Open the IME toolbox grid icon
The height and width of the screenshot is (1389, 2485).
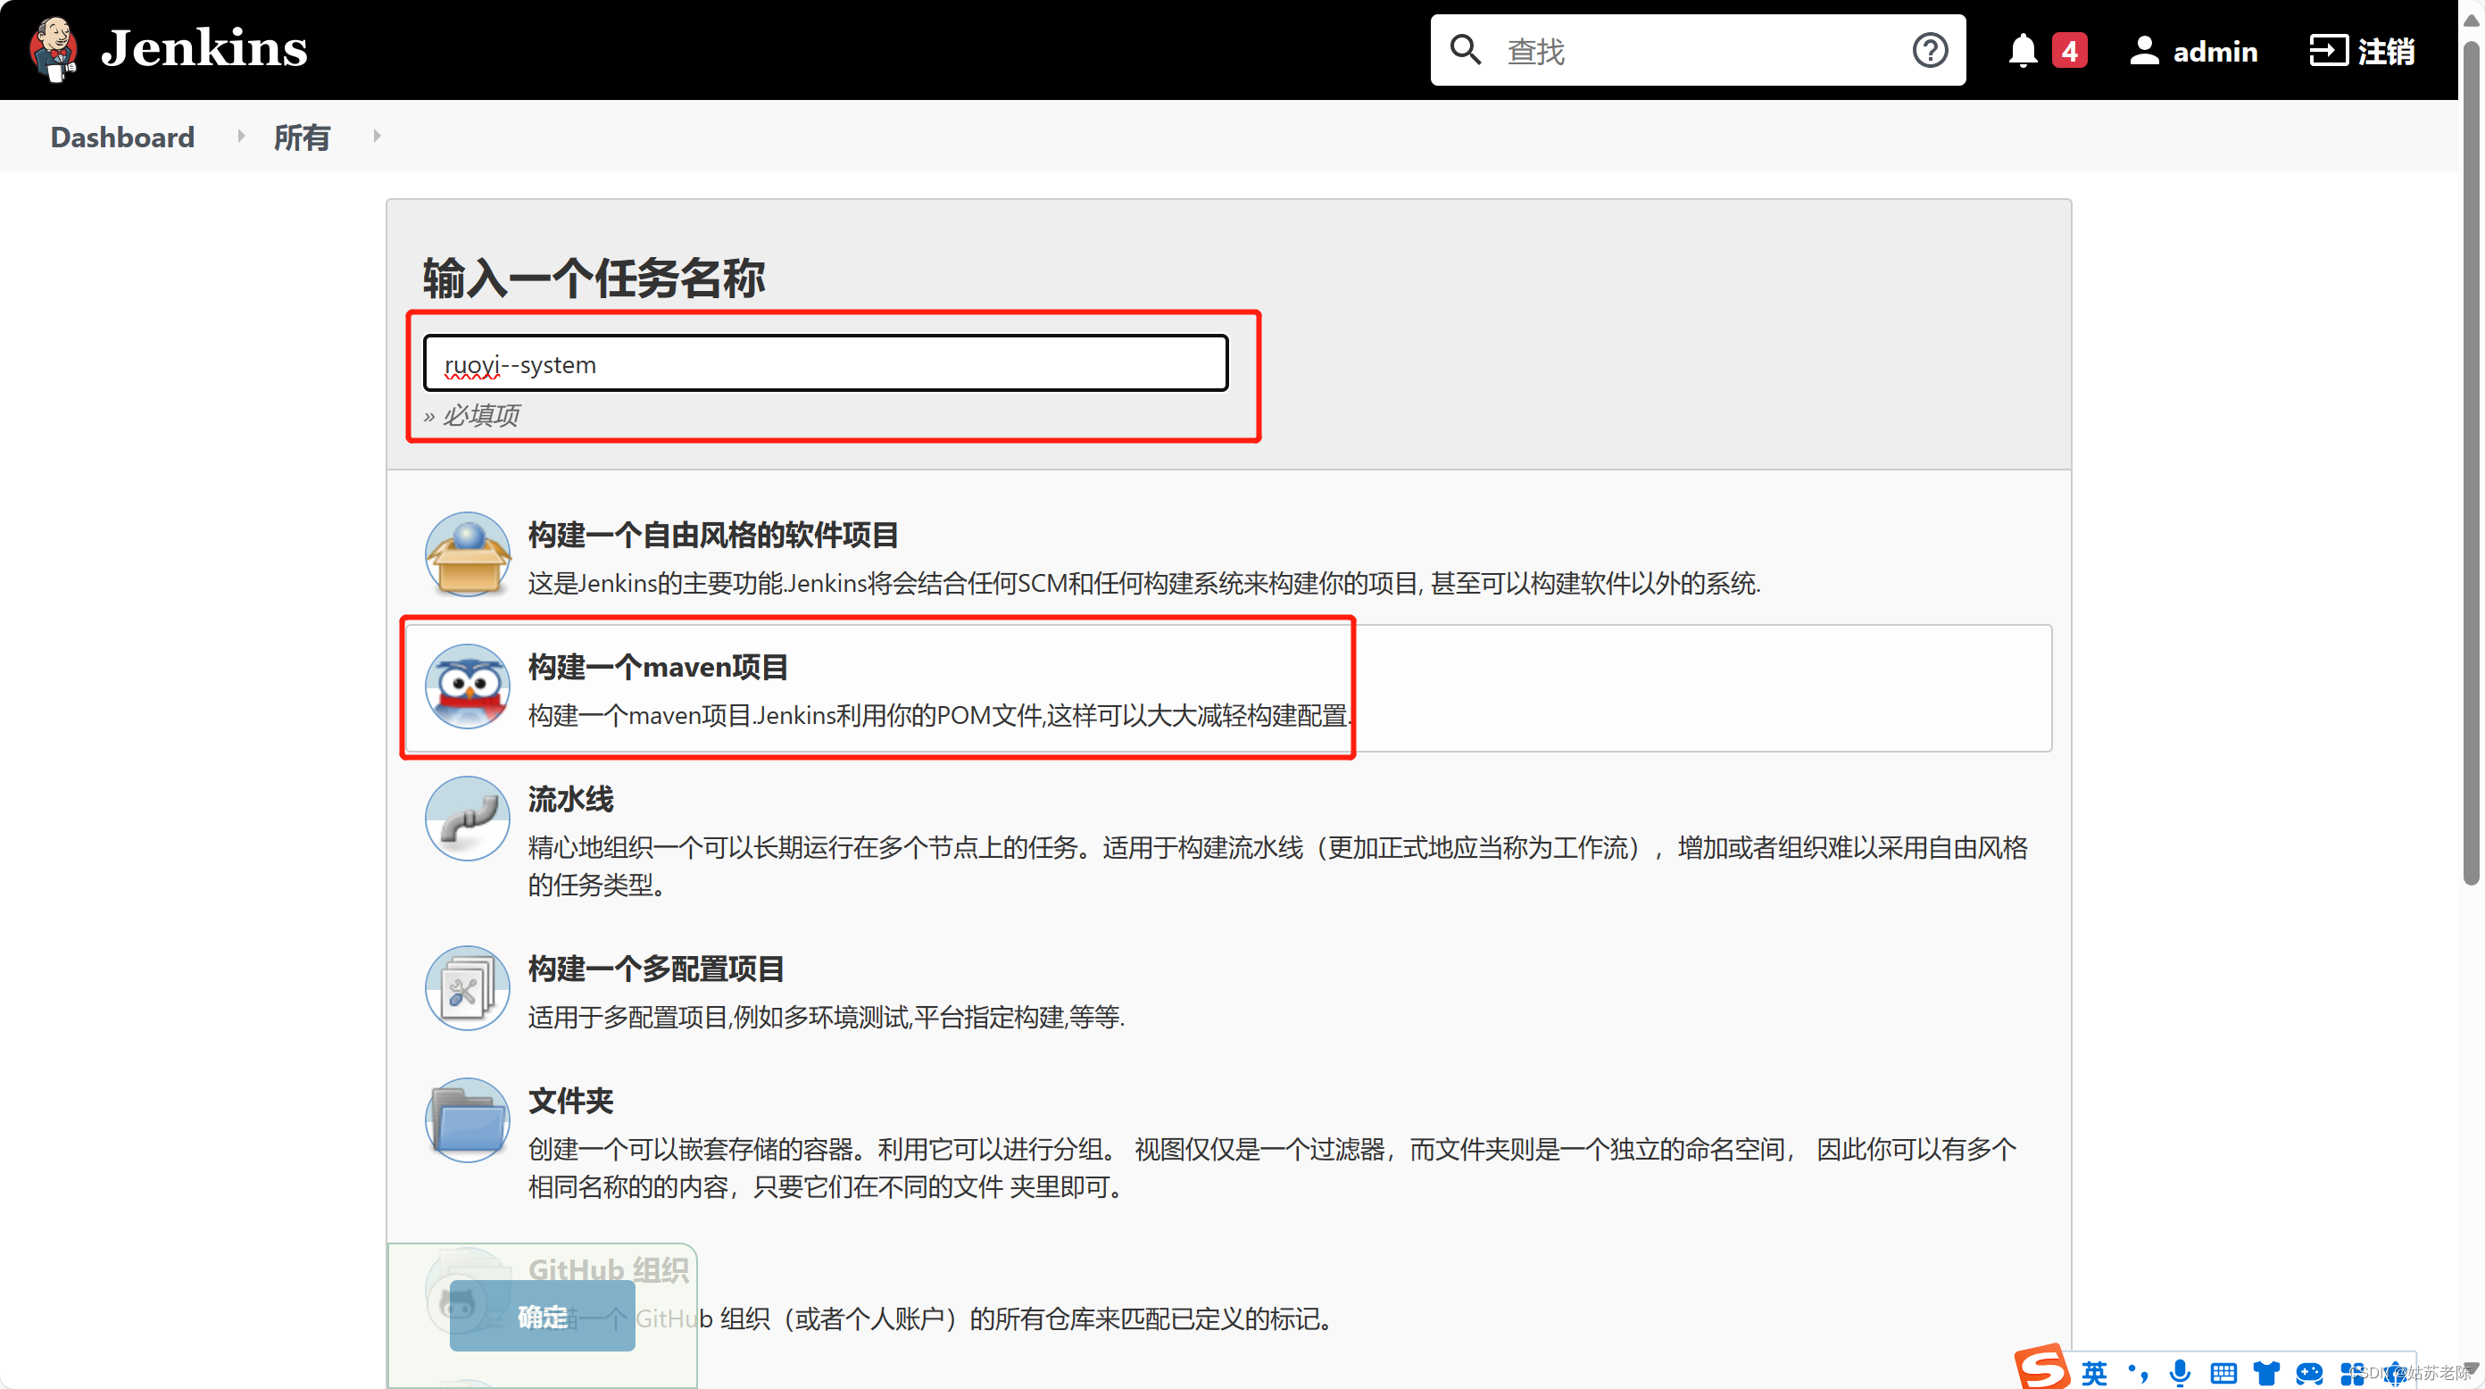[2352, 1373]
